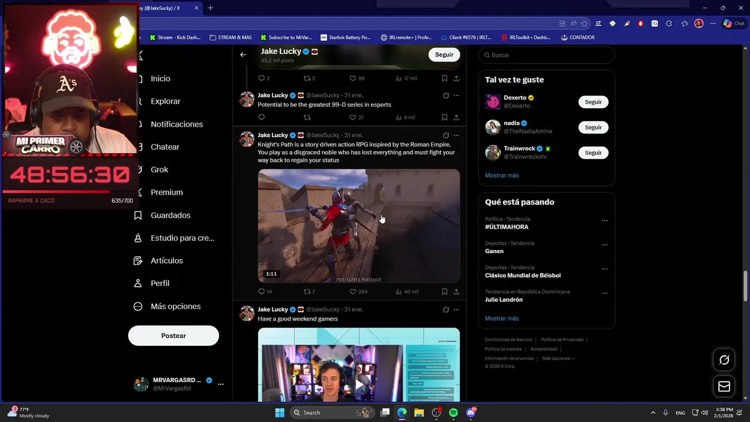Add this page to browser favorites star
Viewport: 750px width, 422px height.
click(x=584, y=23)
